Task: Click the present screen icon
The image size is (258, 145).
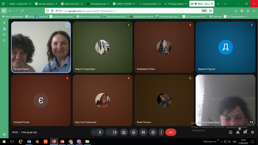Action: [124, 132]
